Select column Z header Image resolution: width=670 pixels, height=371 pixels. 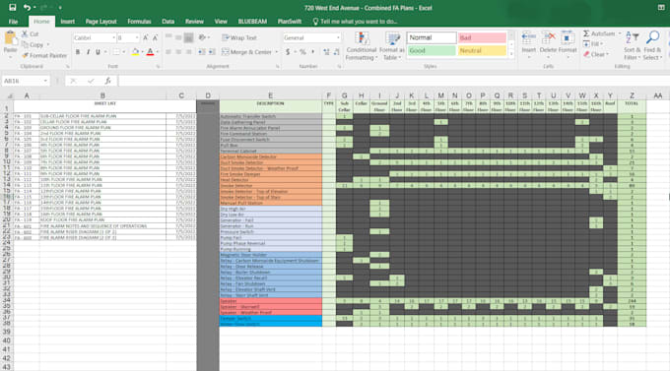point(632,95)
